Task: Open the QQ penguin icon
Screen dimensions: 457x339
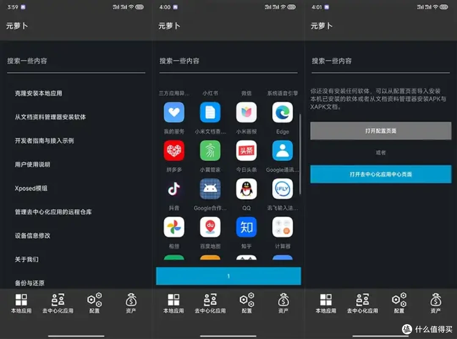Action: pyautogui.click(x=246, y=189)
